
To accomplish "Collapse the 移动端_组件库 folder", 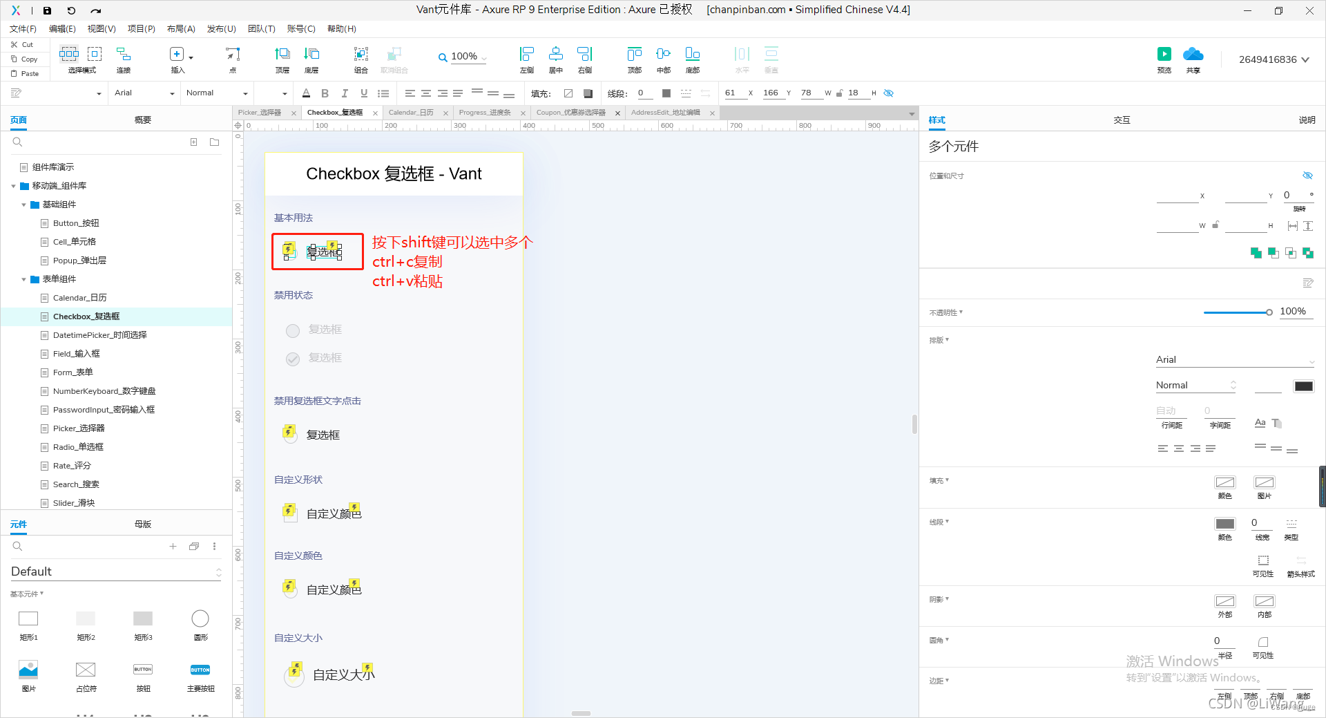I will pos(14,186).
